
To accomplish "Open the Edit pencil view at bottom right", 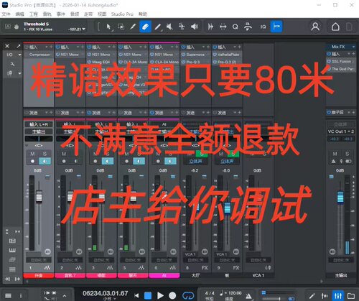I will coord(312,296).
